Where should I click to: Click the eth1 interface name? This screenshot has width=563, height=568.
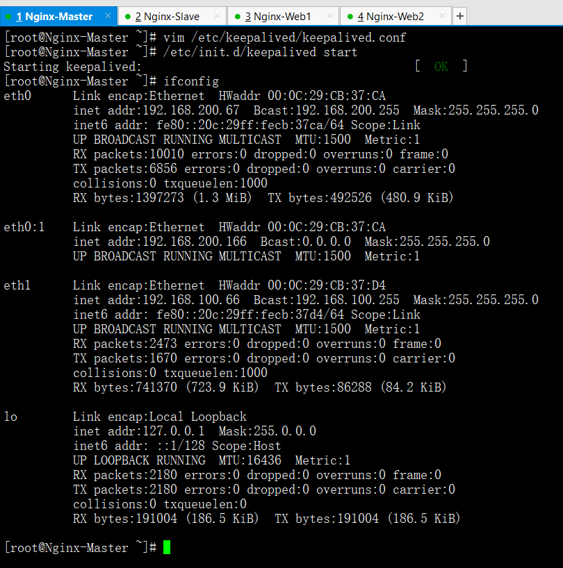17,285
